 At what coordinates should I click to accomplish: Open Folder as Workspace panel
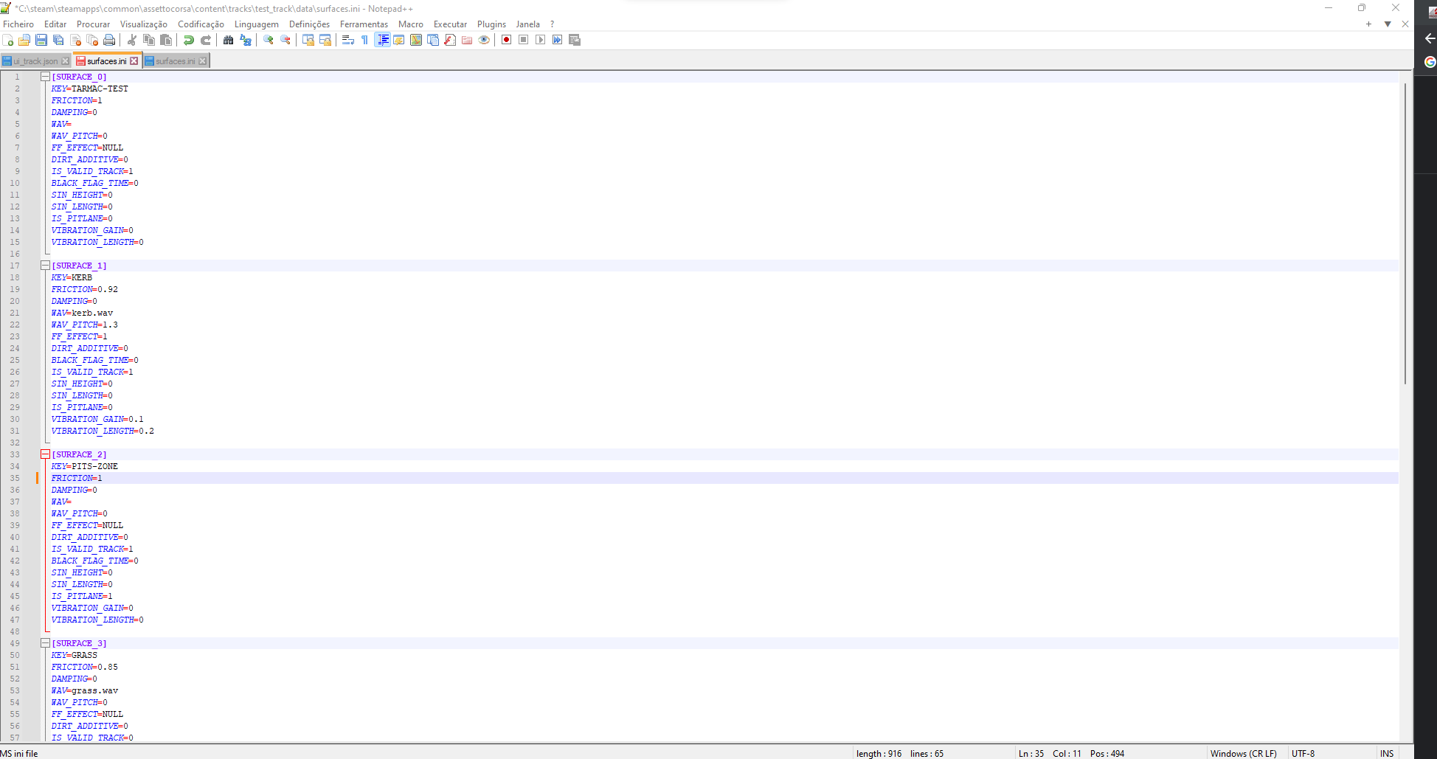(x=467, y=40)
